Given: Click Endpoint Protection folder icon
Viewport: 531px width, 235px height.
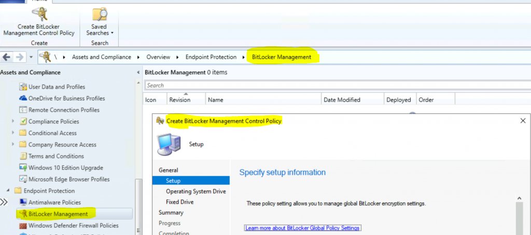Looking at the screenshot, I should 18,190.
